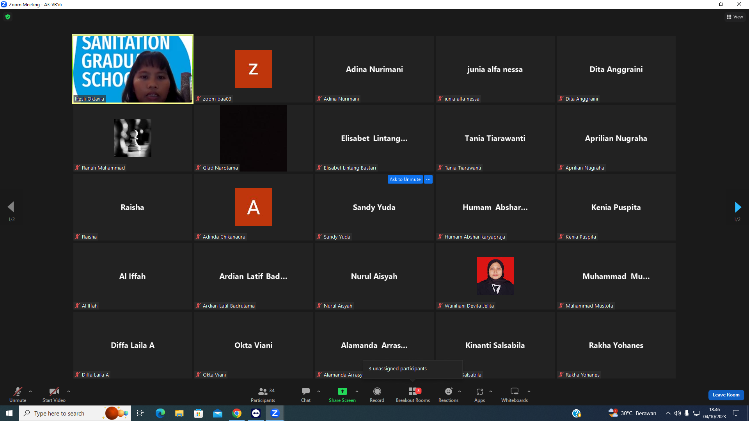The height and width of the screenshot is (421, 749).
Task: Open the Reactions menu
Action: pos(449,394)
